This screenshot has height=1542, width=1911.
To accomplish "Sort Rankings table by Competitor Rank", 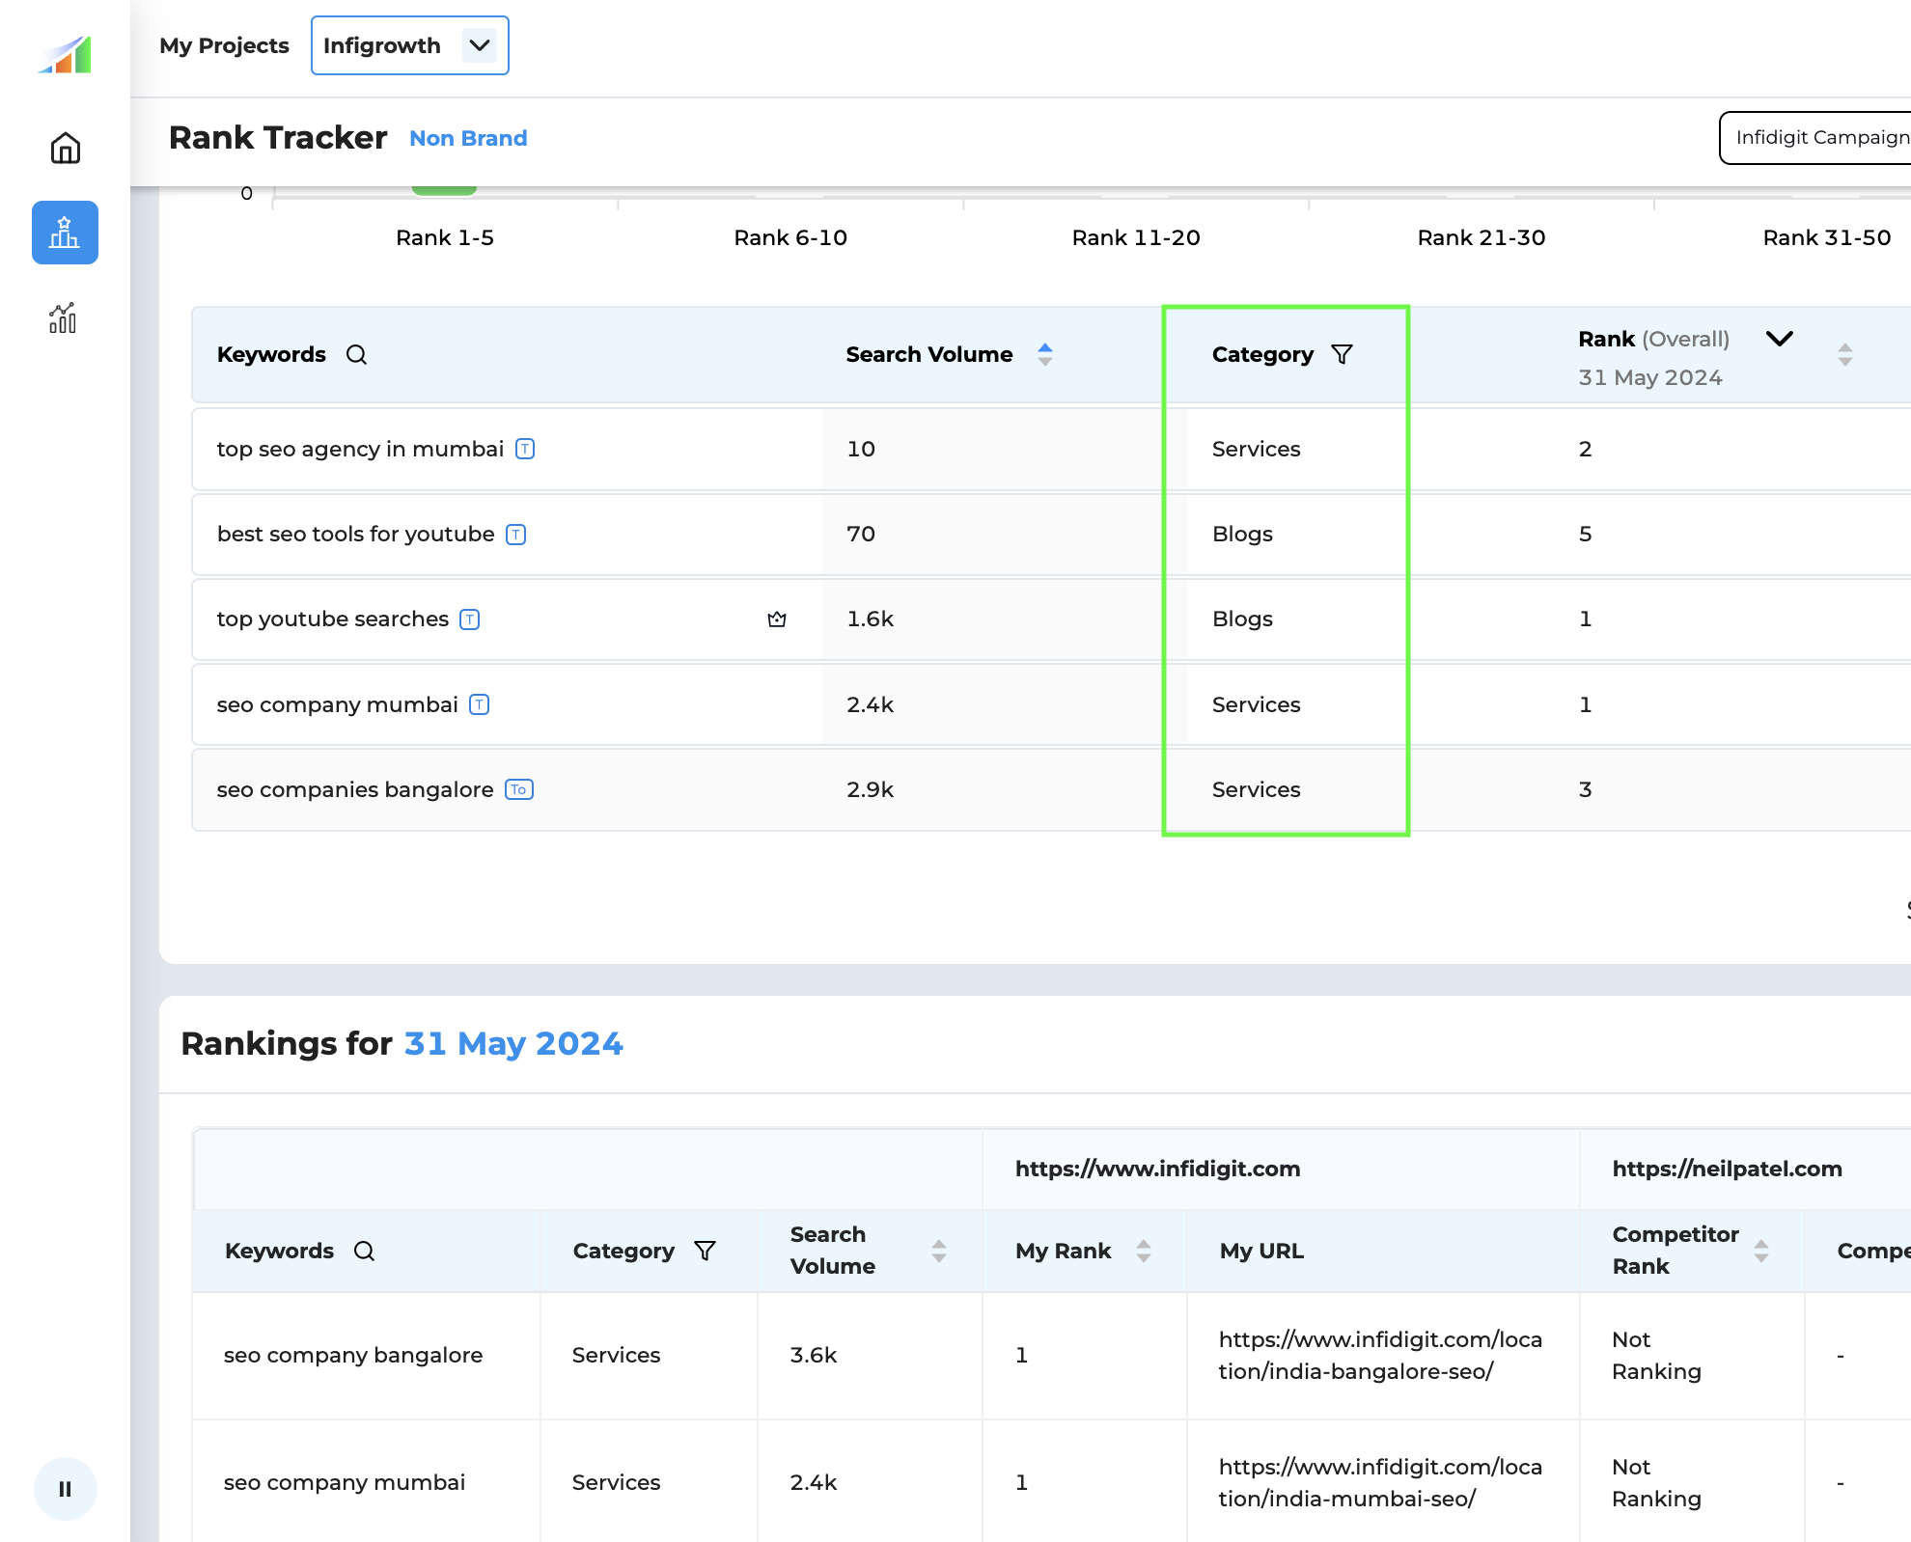I will pos(1761,1251).
